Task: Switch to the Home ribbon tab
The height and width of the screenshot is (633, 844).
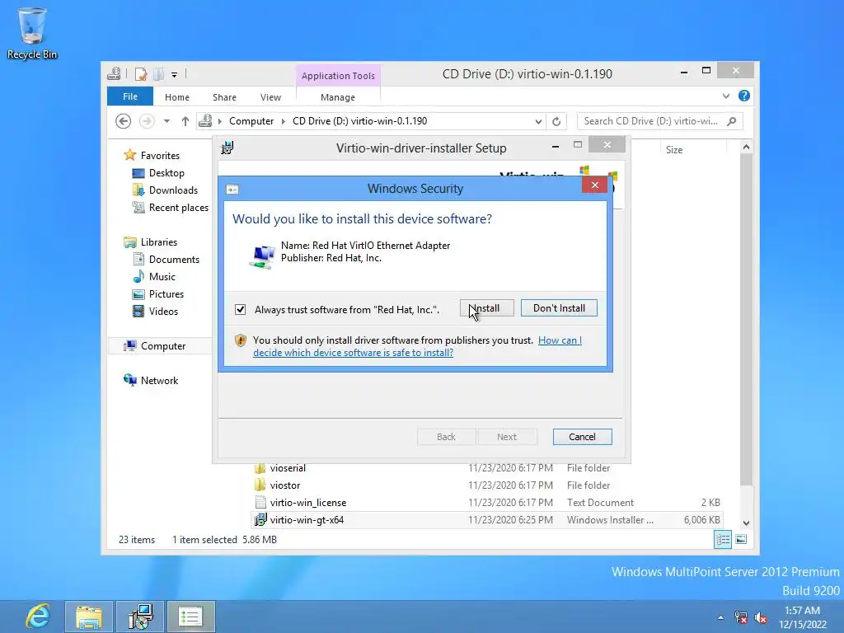Action: [x=177, y=97]
